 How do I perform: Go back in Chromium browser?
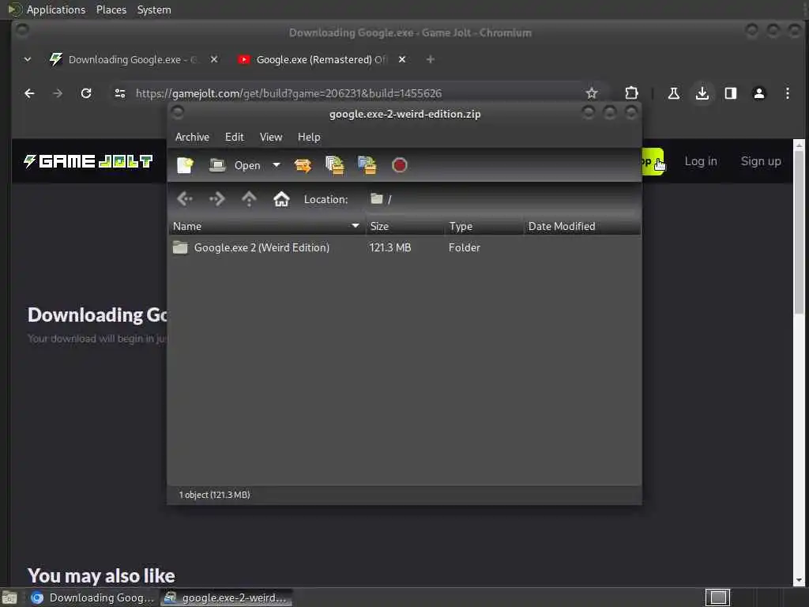click(29, 93)
